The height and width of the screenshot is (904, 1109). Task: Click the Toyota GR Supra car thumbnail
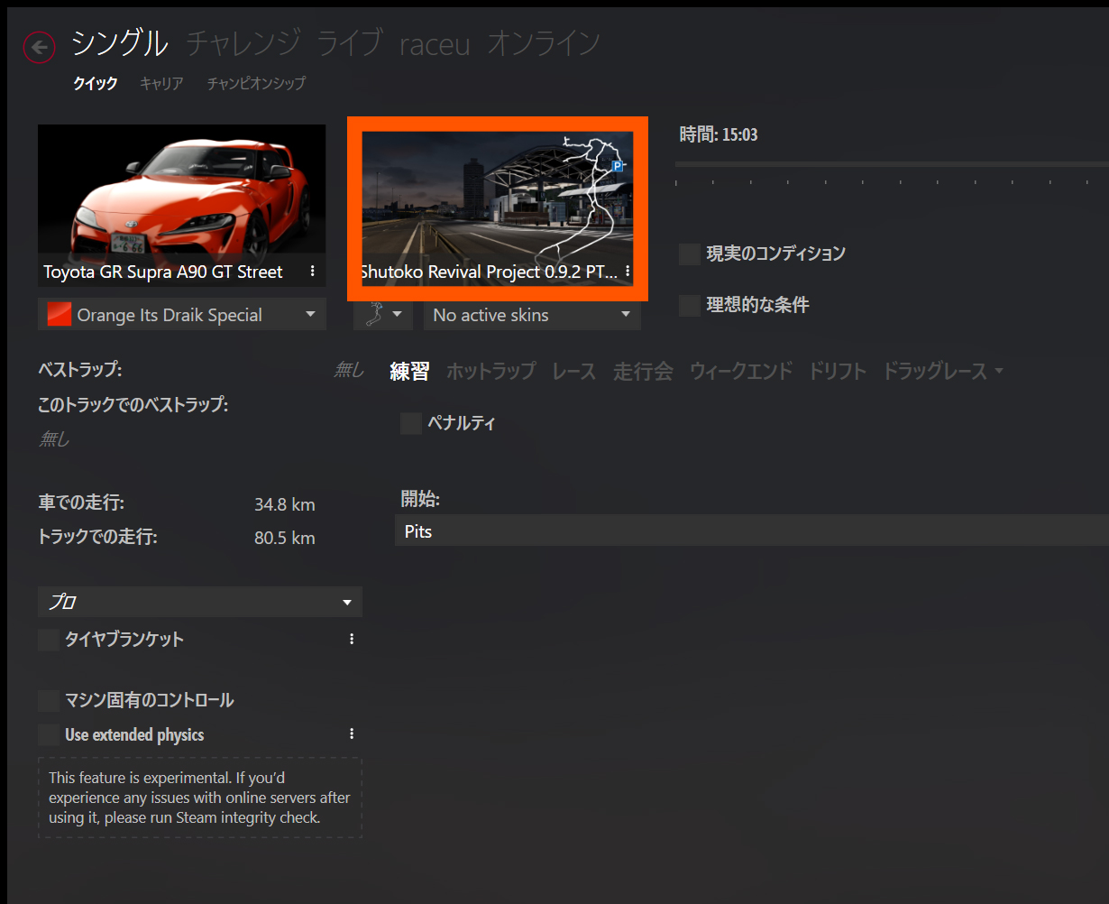pyautogui.click(x=182, y=206)
